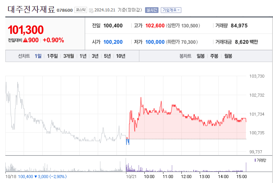The width and height of the screenshot is (273, 183).
Task: Select the 1일 line chart tab
Action: tap(38, 56)
